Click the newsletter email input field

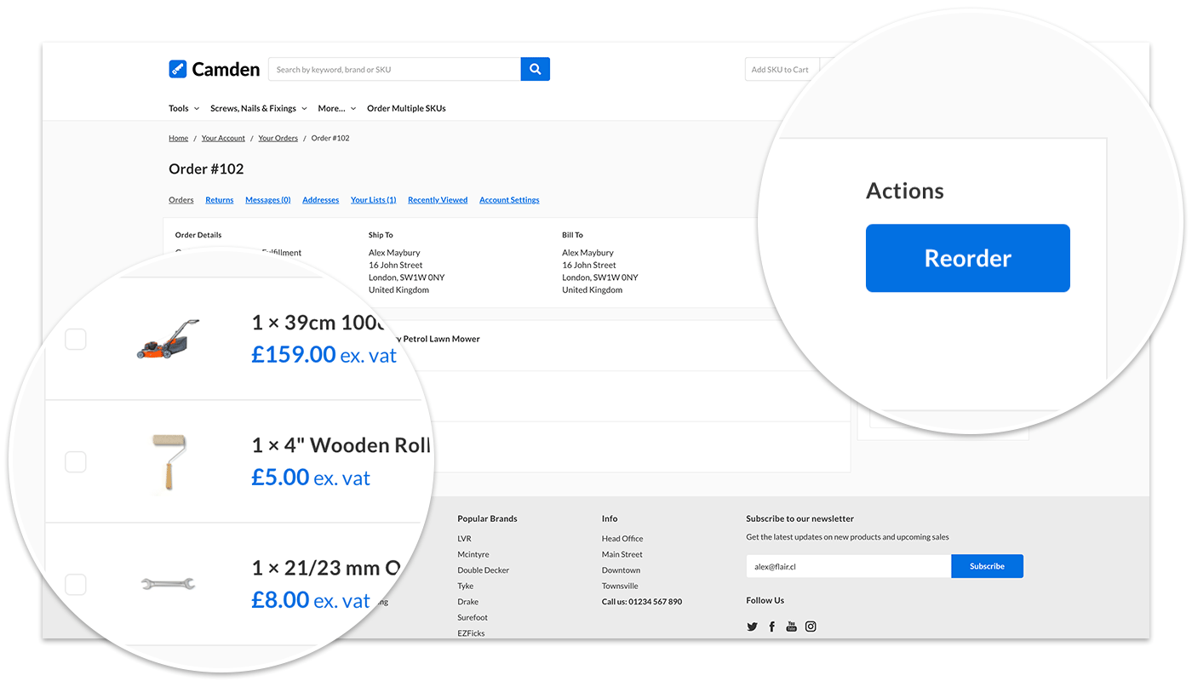(x=849, y=566)
